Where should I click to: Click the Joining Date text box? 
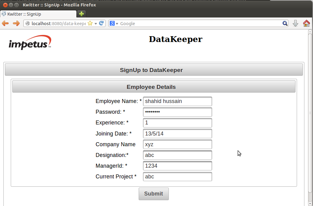tap(177, 134)
